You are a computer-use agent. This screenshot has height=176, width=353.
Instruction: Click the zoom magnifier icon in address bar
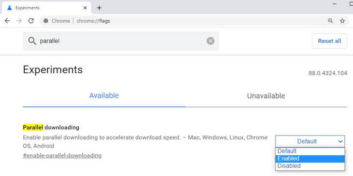click(x=330, y=21)
